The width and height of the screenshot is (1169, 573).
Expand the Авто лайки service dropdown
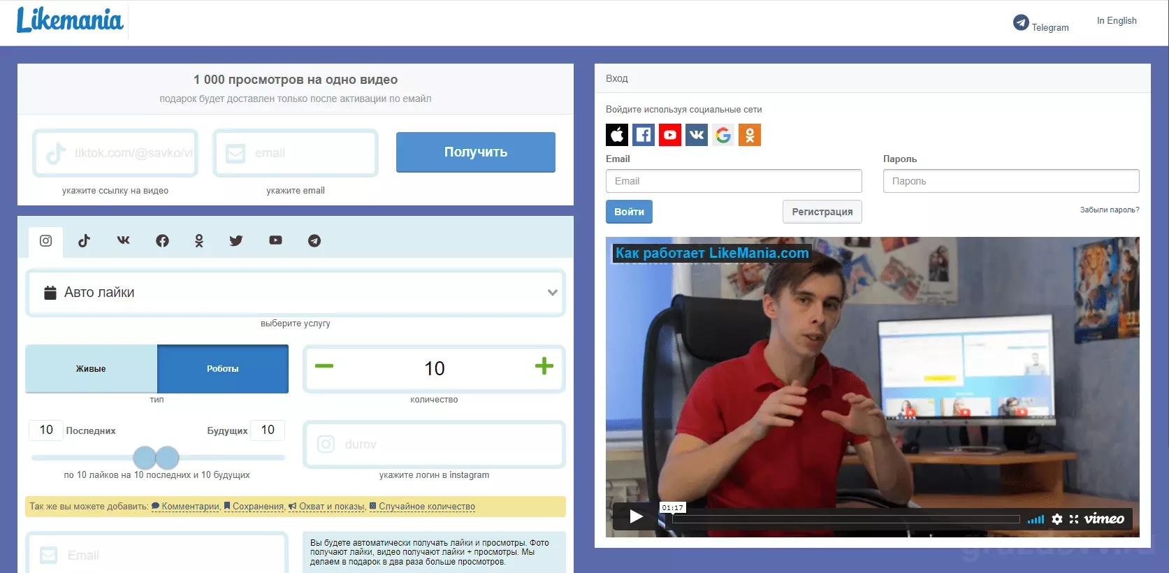pos(296,293)
